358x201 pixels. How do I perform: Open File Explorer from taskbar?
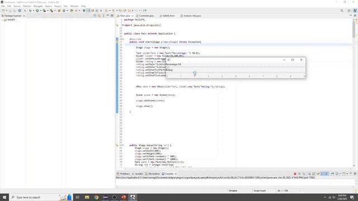pyautogui.click(x=87, y=197)
